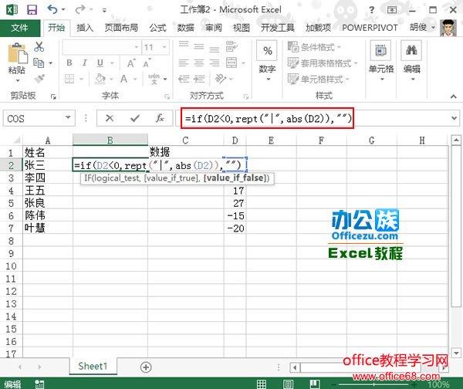Open Format as Table (套用表格格式) dropdown
Image resolution: width=463 pixels, height=389 pixels.
point(323,63)
